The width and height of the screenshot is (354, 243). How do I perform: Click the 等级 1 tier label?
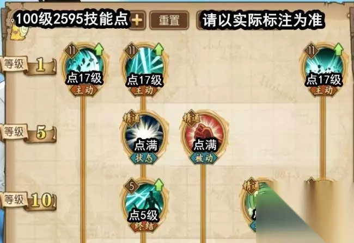point(28,65)
